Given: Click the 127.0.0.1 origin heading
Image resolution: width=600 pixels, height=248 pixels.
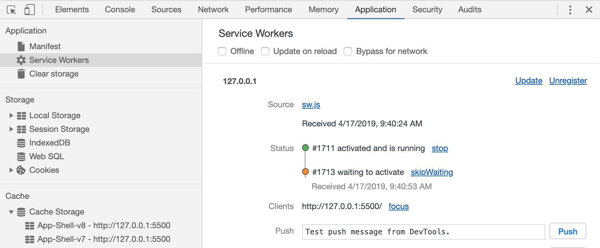Looking at the screenshot, I should pyautogui.click(x=240, y=81).
